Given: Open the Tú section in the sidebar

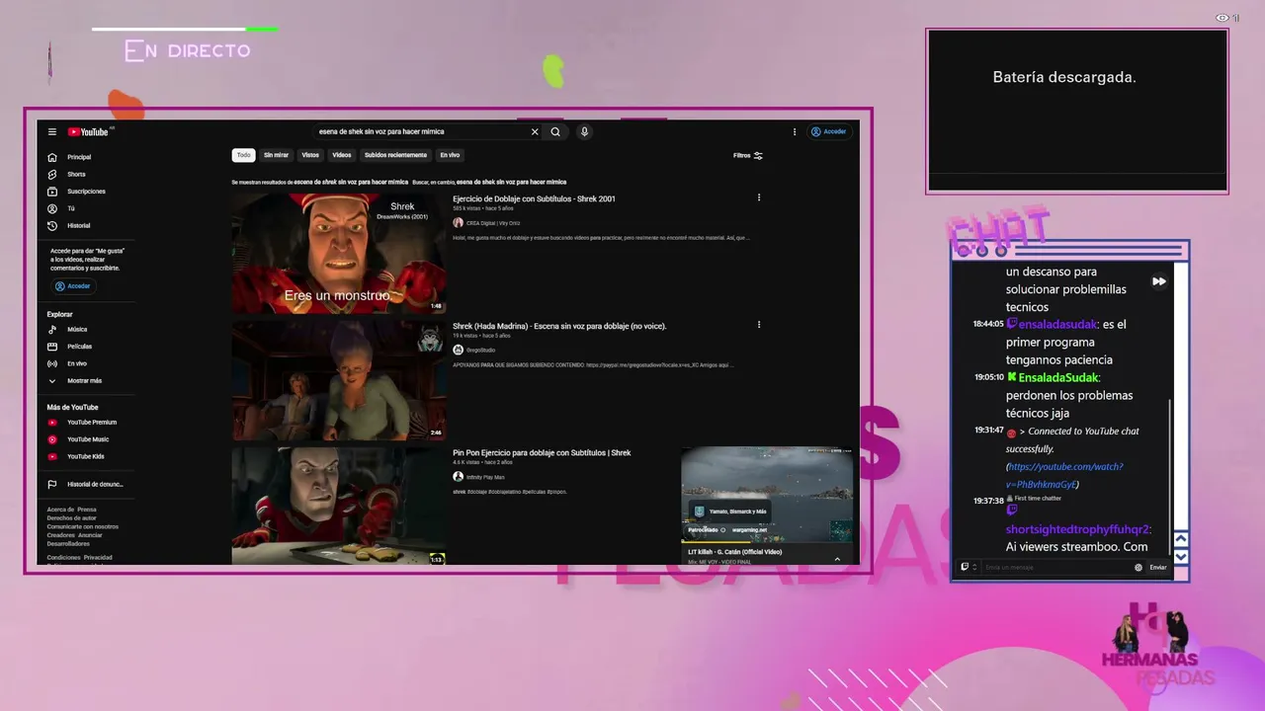Looking at the screenshot, I should click(x=71, y=208).
